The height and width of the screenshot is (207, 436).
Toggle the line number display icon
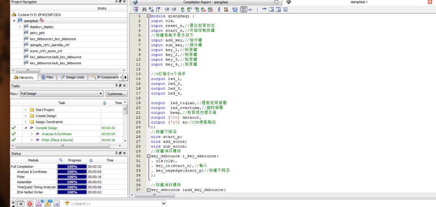244,9
